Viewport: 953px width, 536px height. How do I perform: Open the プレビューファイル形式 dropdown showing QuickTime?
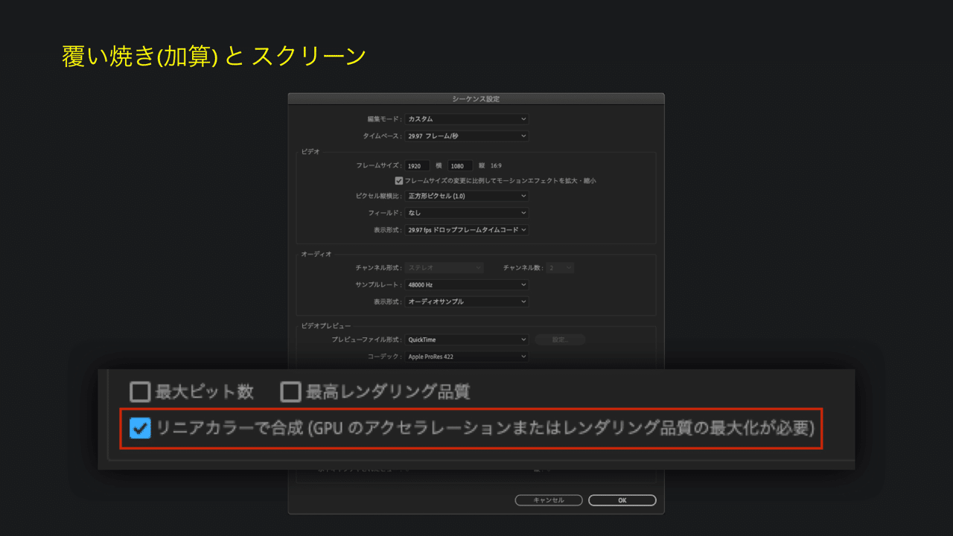point(467,339)
